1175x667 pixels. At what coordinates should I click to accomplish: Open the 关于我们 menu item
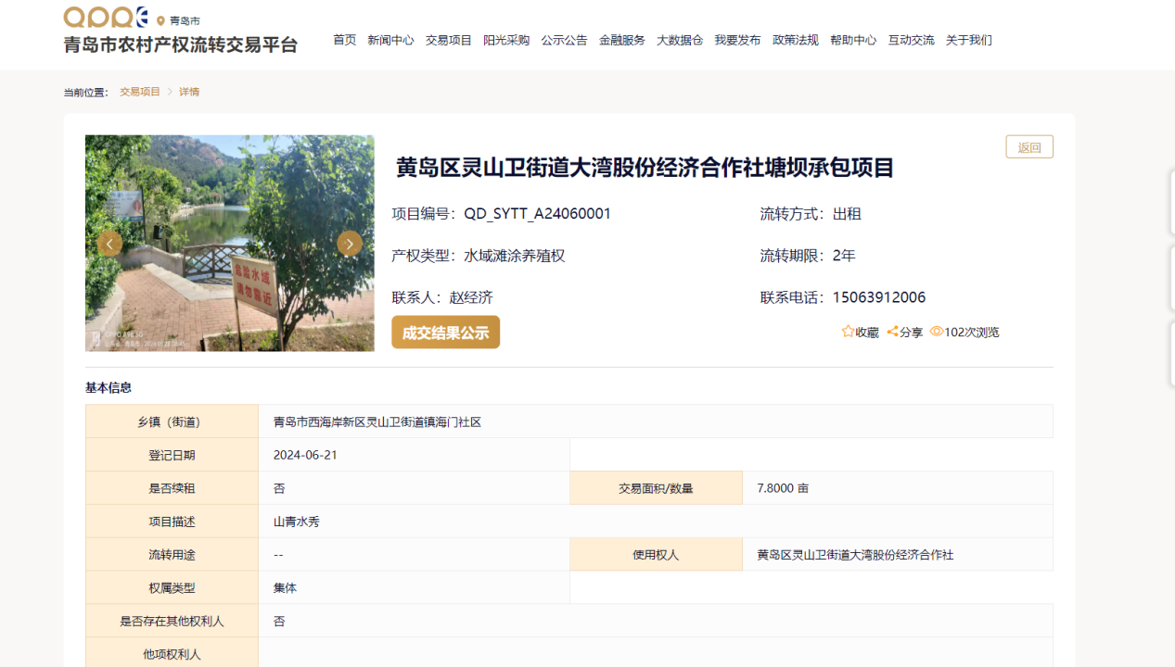[x=969, y=40]
